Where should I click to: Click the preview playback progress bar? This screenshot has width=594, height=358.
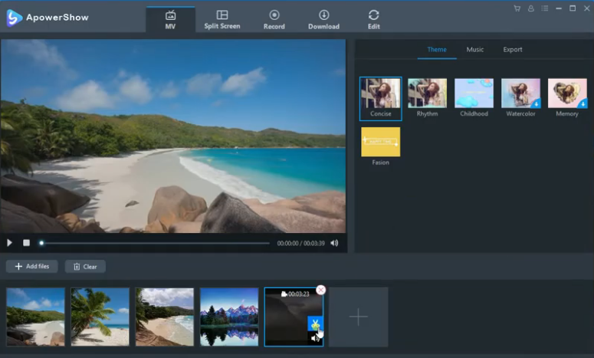point(153,243)
